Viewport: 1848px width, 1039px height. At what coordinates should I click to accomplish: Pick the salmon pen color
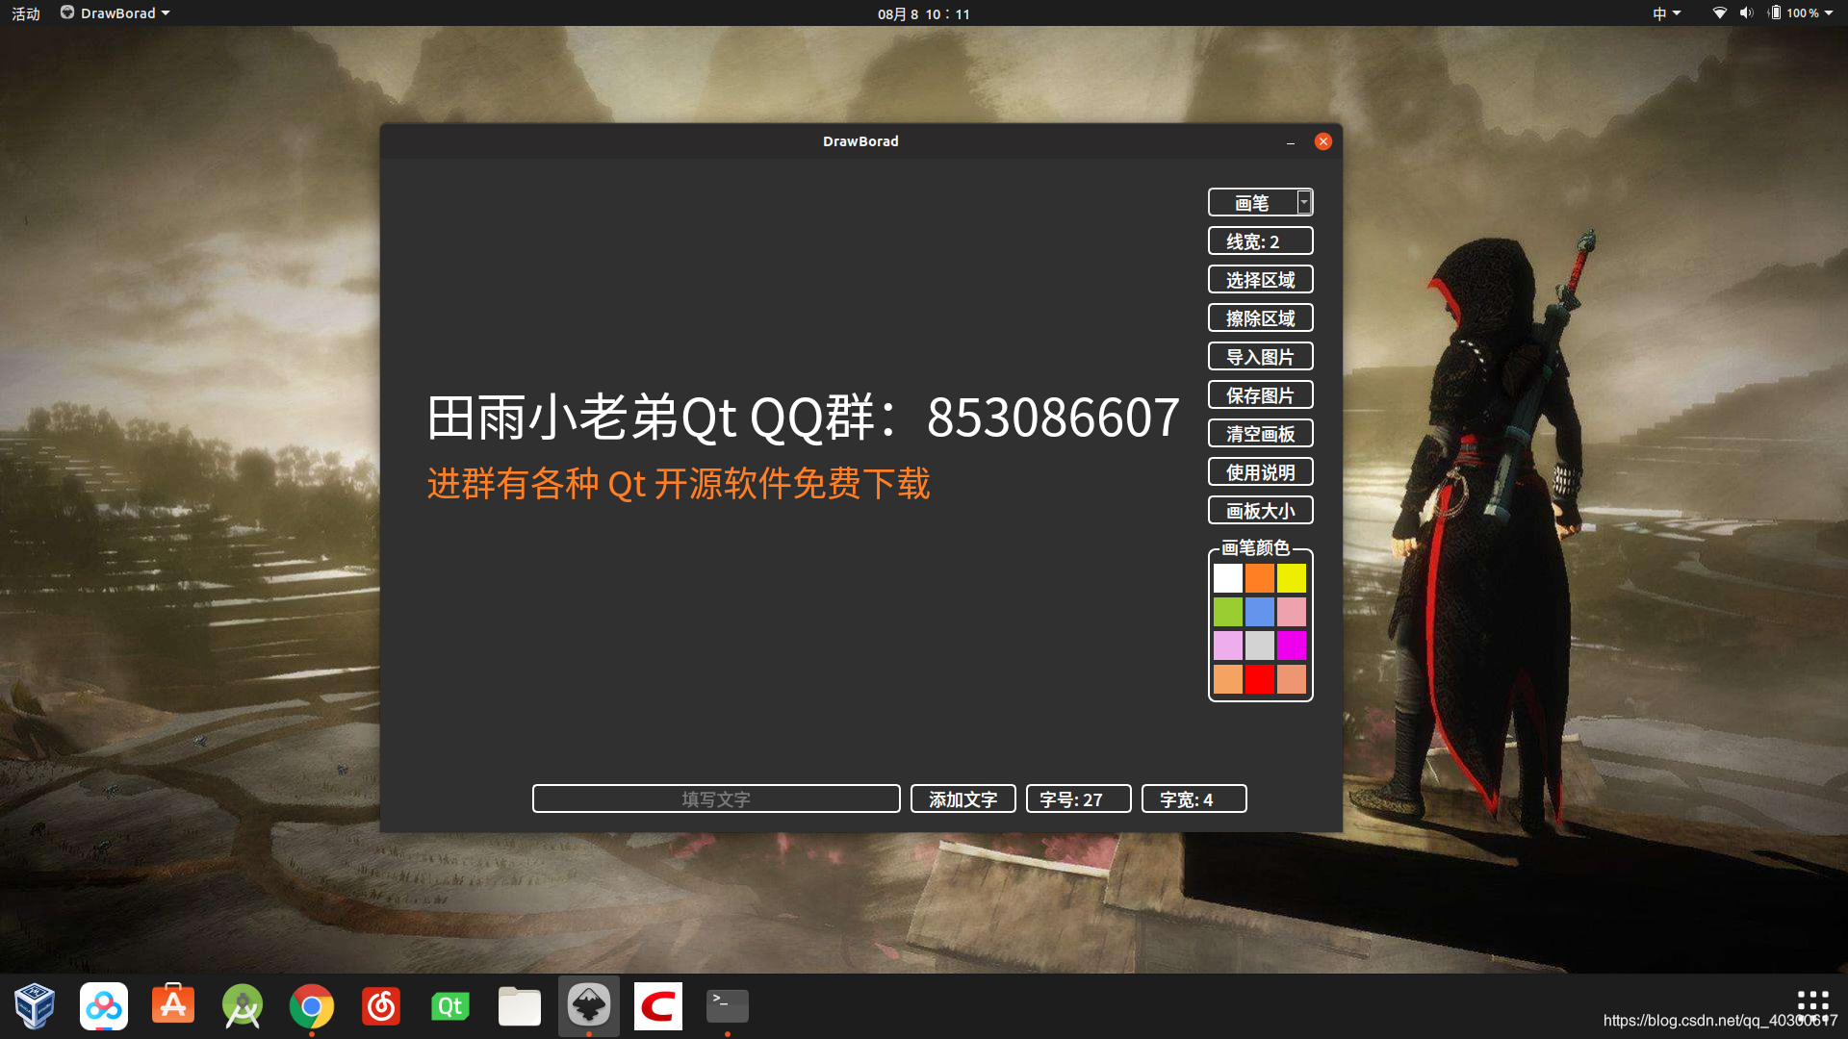(1291, 678)
